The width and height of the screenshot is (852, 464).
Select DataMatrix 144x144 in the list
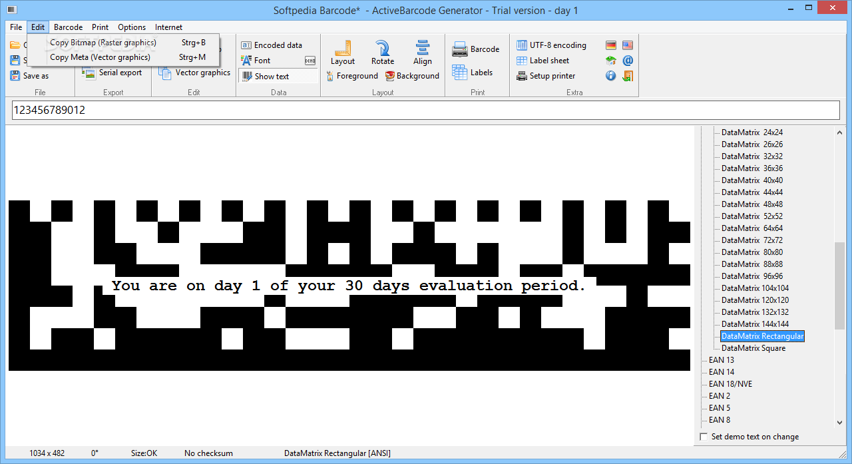pyautogui.click(x=755, y=324)
